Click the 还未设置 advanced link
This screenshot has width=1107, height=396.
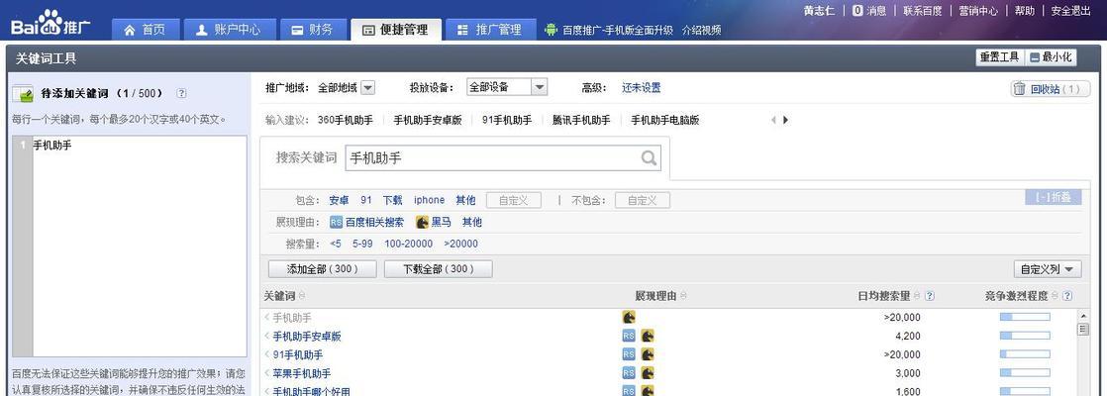click(x=641, y=87)
